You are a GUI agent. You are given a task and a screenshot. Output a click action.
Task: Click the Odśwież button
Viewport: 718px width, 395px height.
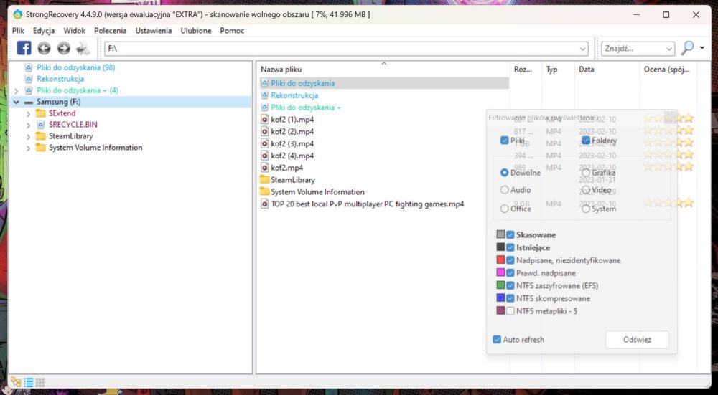[637, 340]
